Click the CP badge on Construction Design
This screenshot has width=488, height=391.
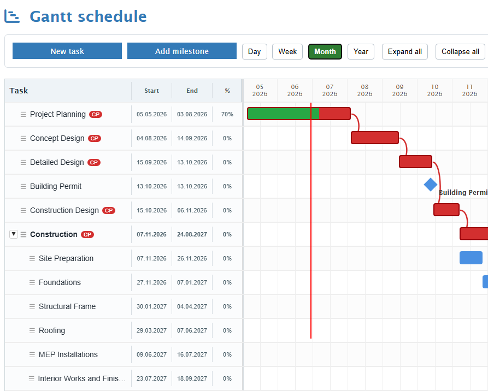[x=109, y=211]
